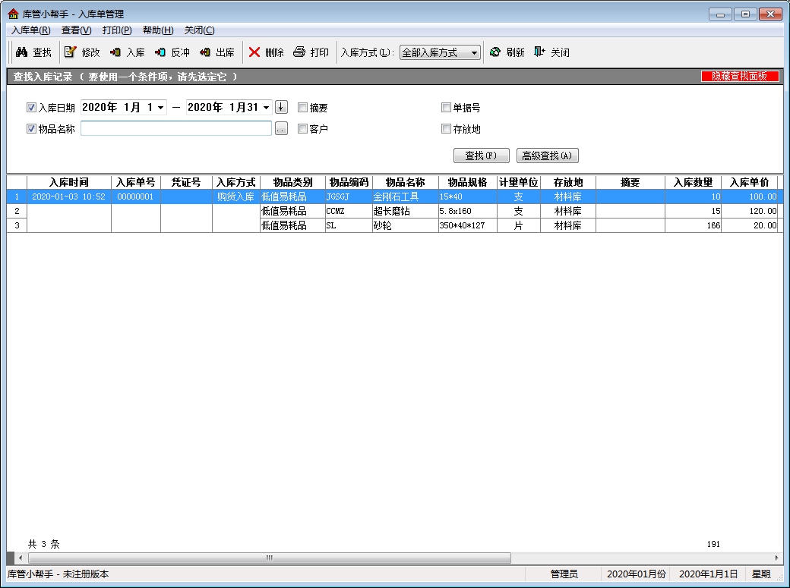Click the 高级查找(A) button

coord(547,156)
